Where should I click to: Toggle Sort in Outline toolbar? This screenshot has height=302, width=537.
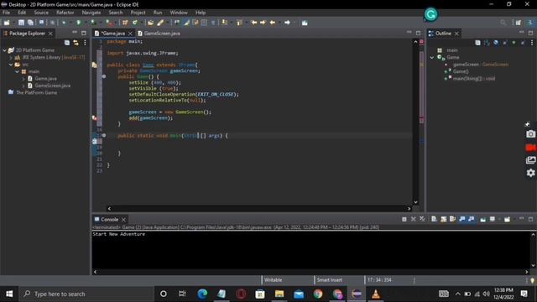tap(487, 43)
